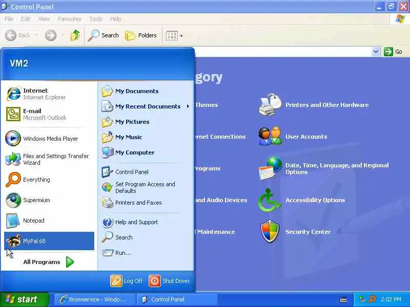Viewport: 410px width, 307px height.
Task: Click the Everything tray icon in taskbar
Action: [373, 299]
